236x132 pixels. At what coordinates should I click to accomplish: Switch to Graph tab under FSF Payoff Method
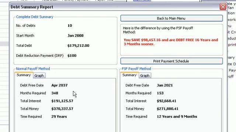tap(145, 76)
